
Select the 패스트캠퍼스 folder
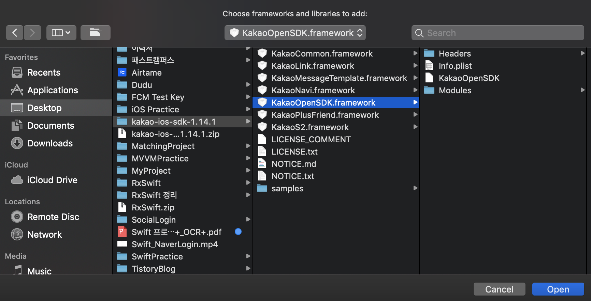(182, 60)
